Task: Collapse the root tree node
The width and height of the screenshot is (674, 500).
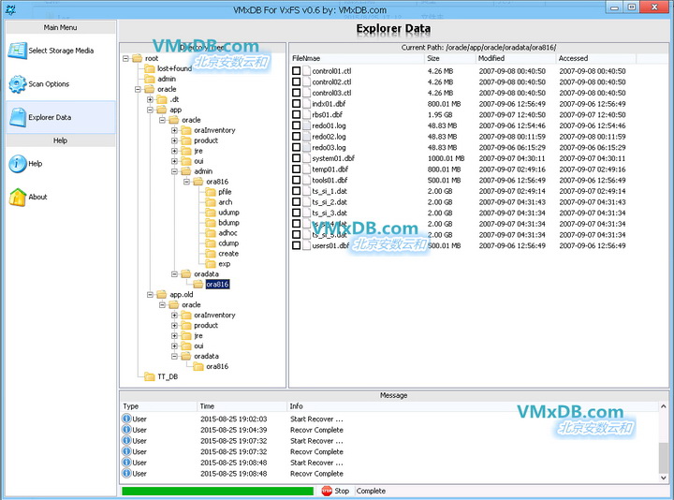Action: (x=125, y=58)
